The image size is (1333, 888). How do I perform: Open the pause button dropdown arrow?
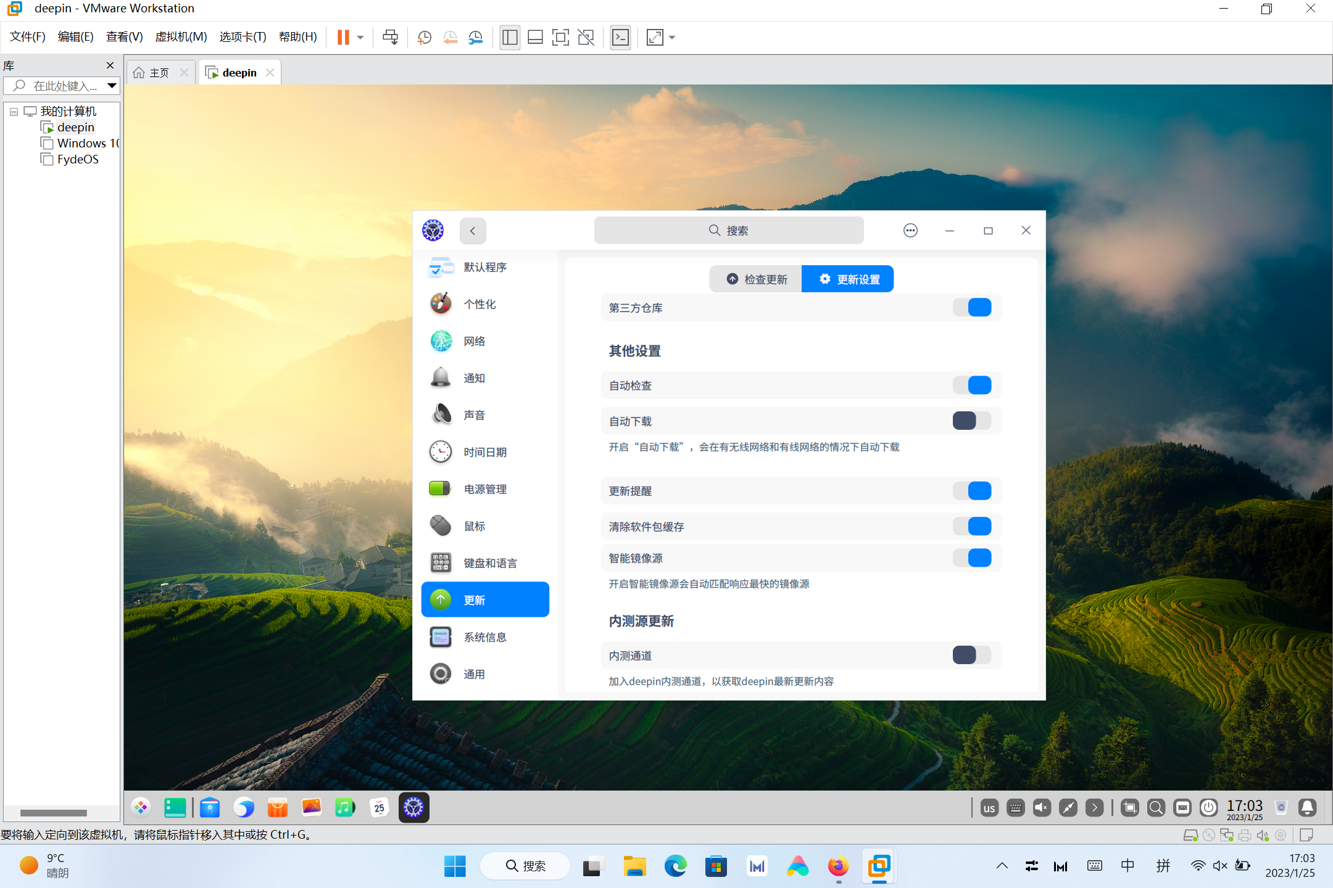click(360, 38)
